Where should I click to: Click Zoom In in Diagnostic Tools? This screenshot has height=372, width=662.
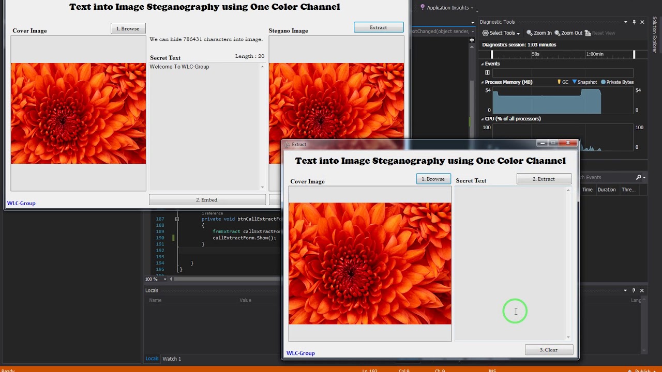(x=539, y=33)
